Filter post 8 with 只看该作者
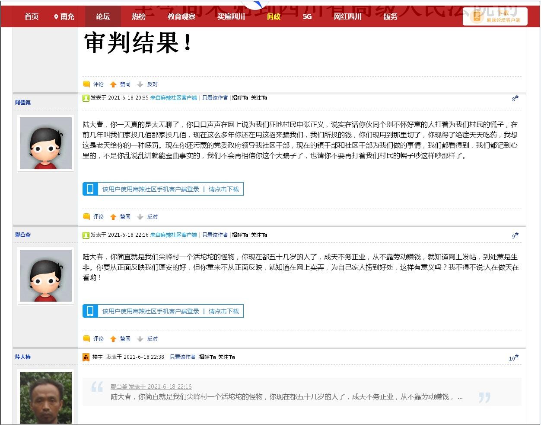Screen dimensions: 541x425 [215, 98]
